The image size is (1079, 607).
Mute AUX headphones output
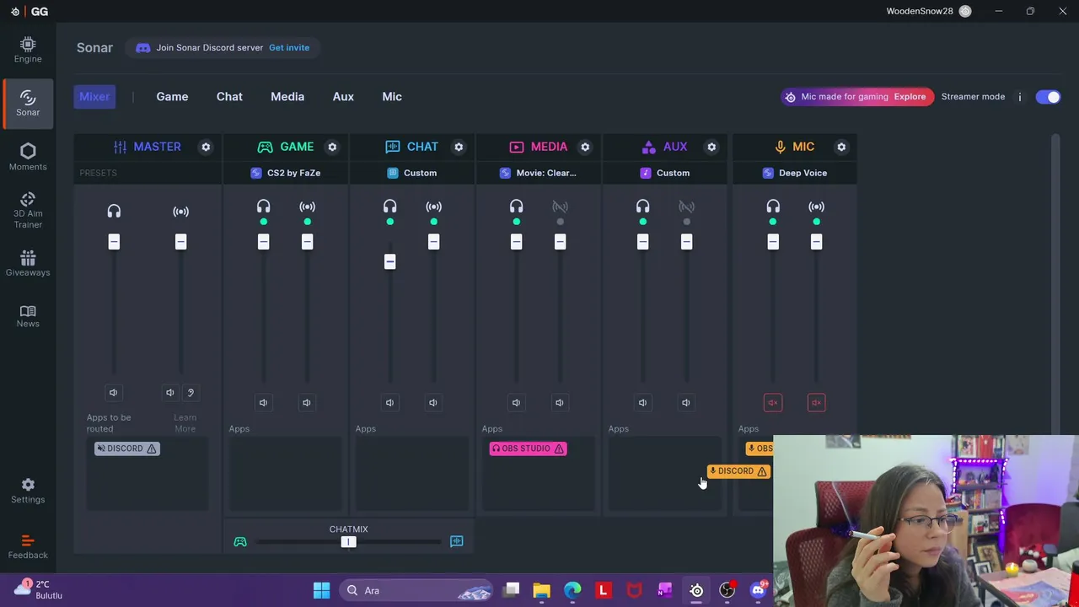(642, 402)
